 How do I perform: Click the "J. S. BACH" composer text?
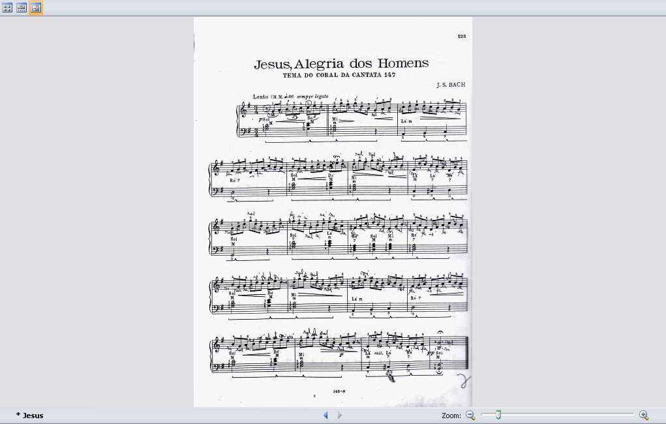[451, 85]
